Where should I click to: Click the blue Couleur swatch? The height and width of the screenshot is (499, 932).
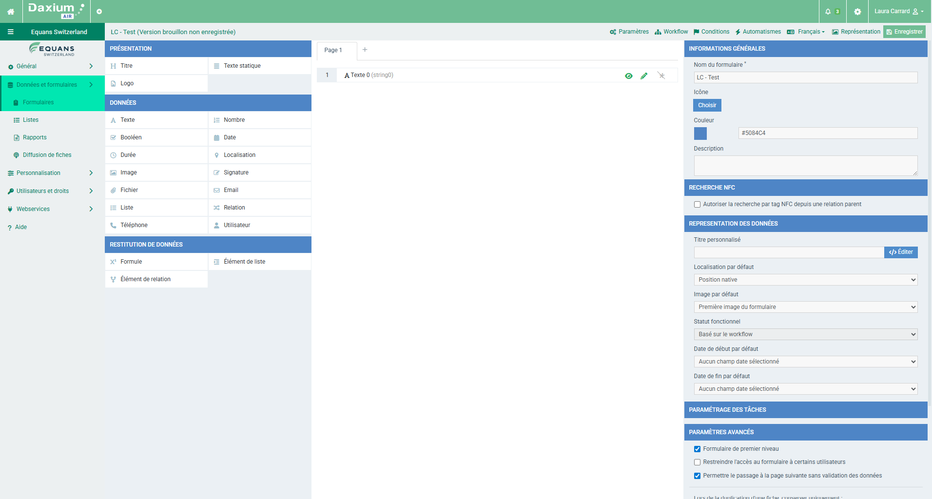pos(700,134)
